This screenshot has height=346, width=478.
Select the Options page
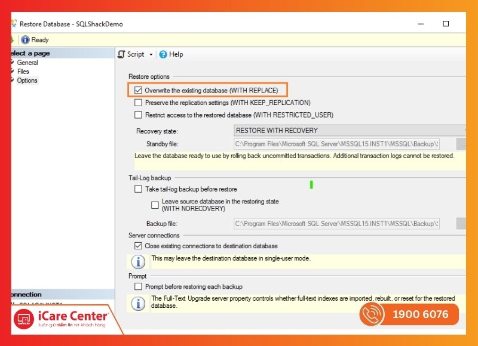(27, 81)
